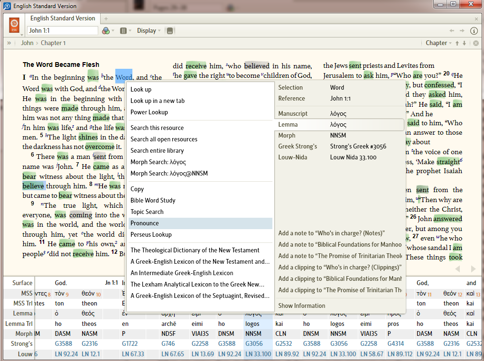Click Show Information

pos(302,306)
